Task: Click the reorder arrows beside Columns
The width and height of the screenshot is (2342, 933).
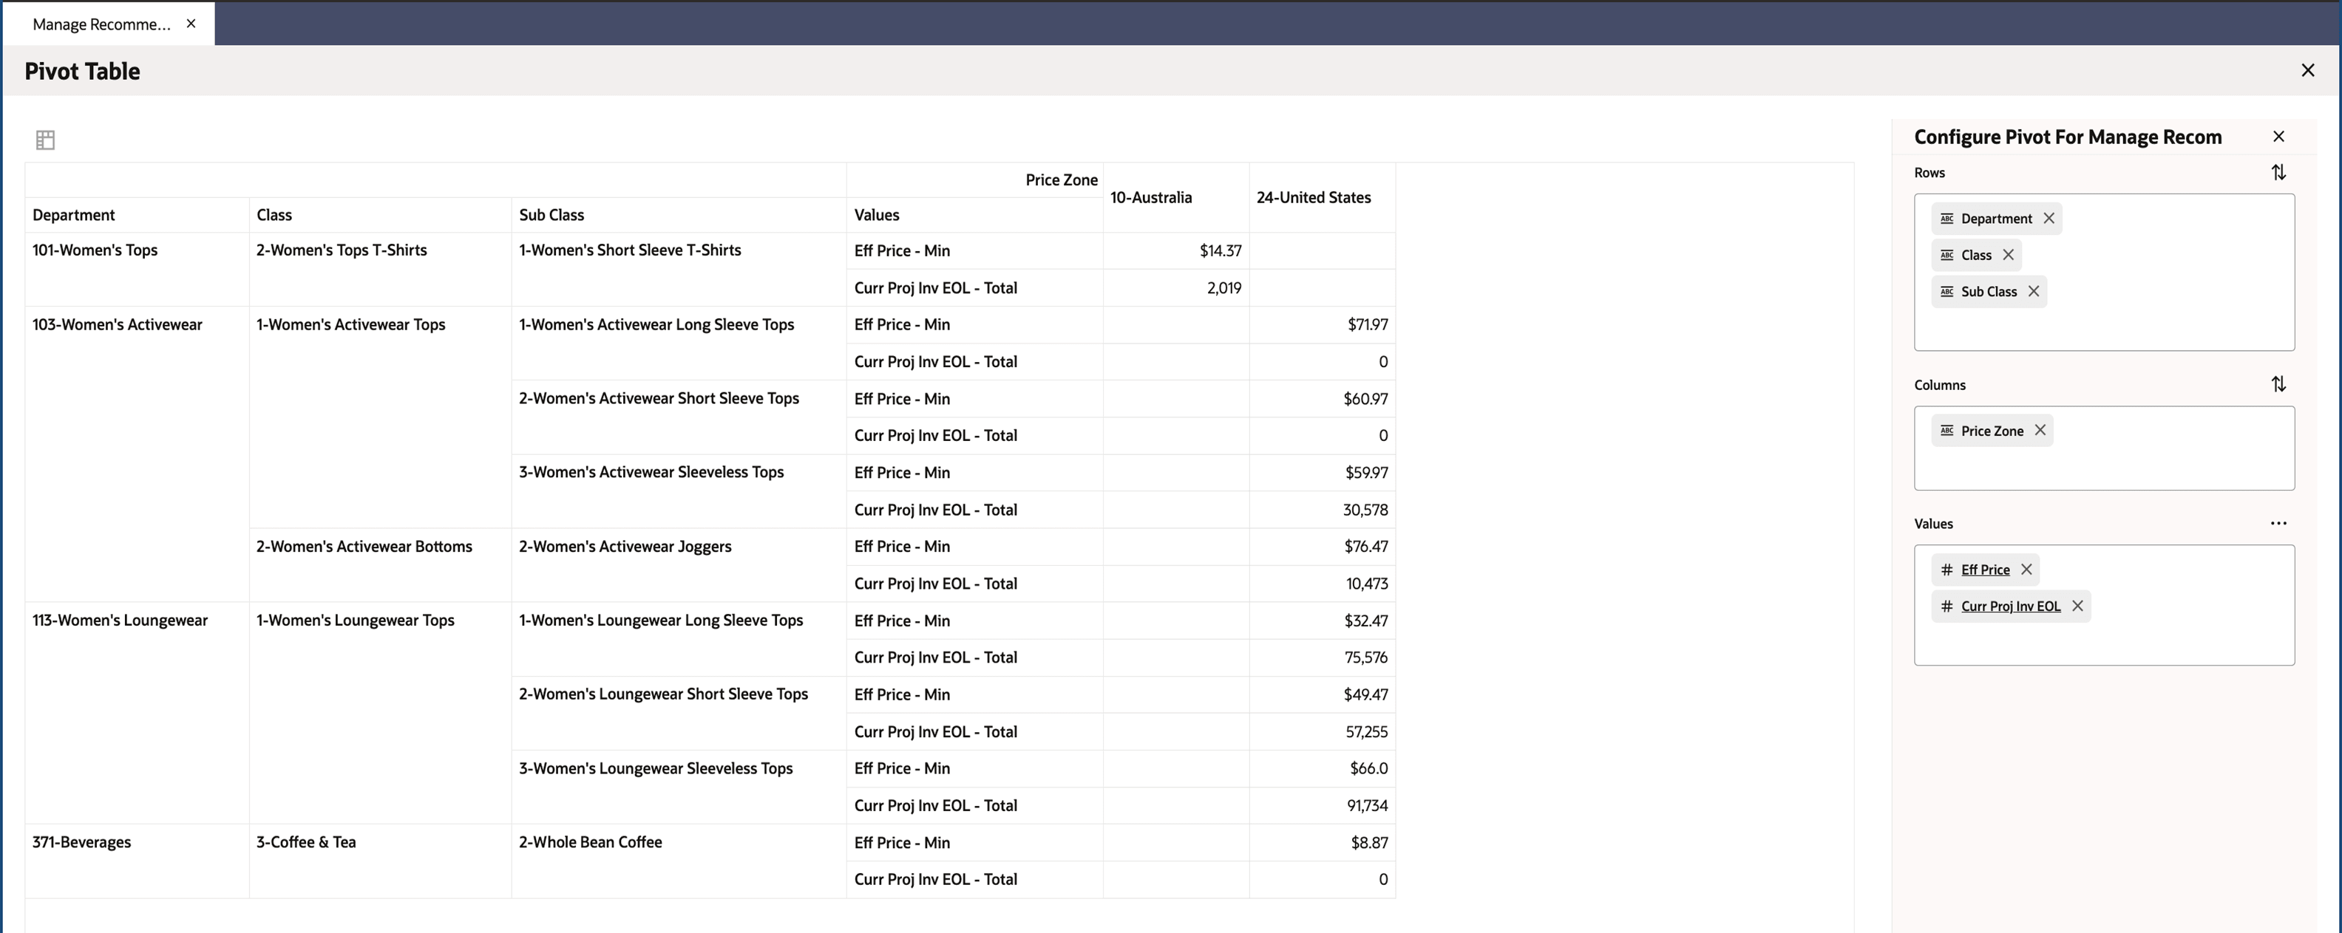Action: [2278, 383]
